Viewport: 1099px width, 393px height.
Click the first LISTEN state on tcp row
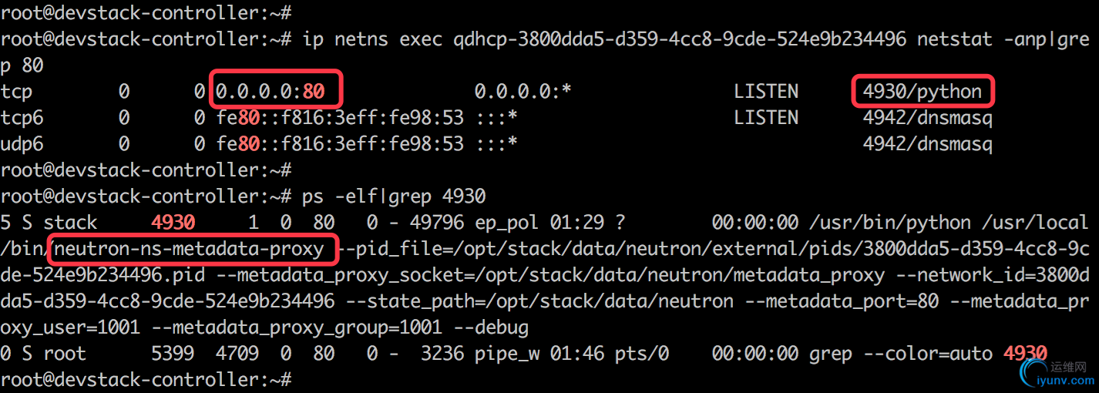[x=766, y=91]
